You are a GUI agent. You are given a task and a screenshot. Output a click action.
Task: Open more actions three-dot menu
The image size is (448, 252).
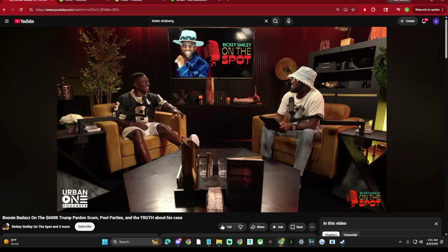pyautogui.click(x=312, y=227)
